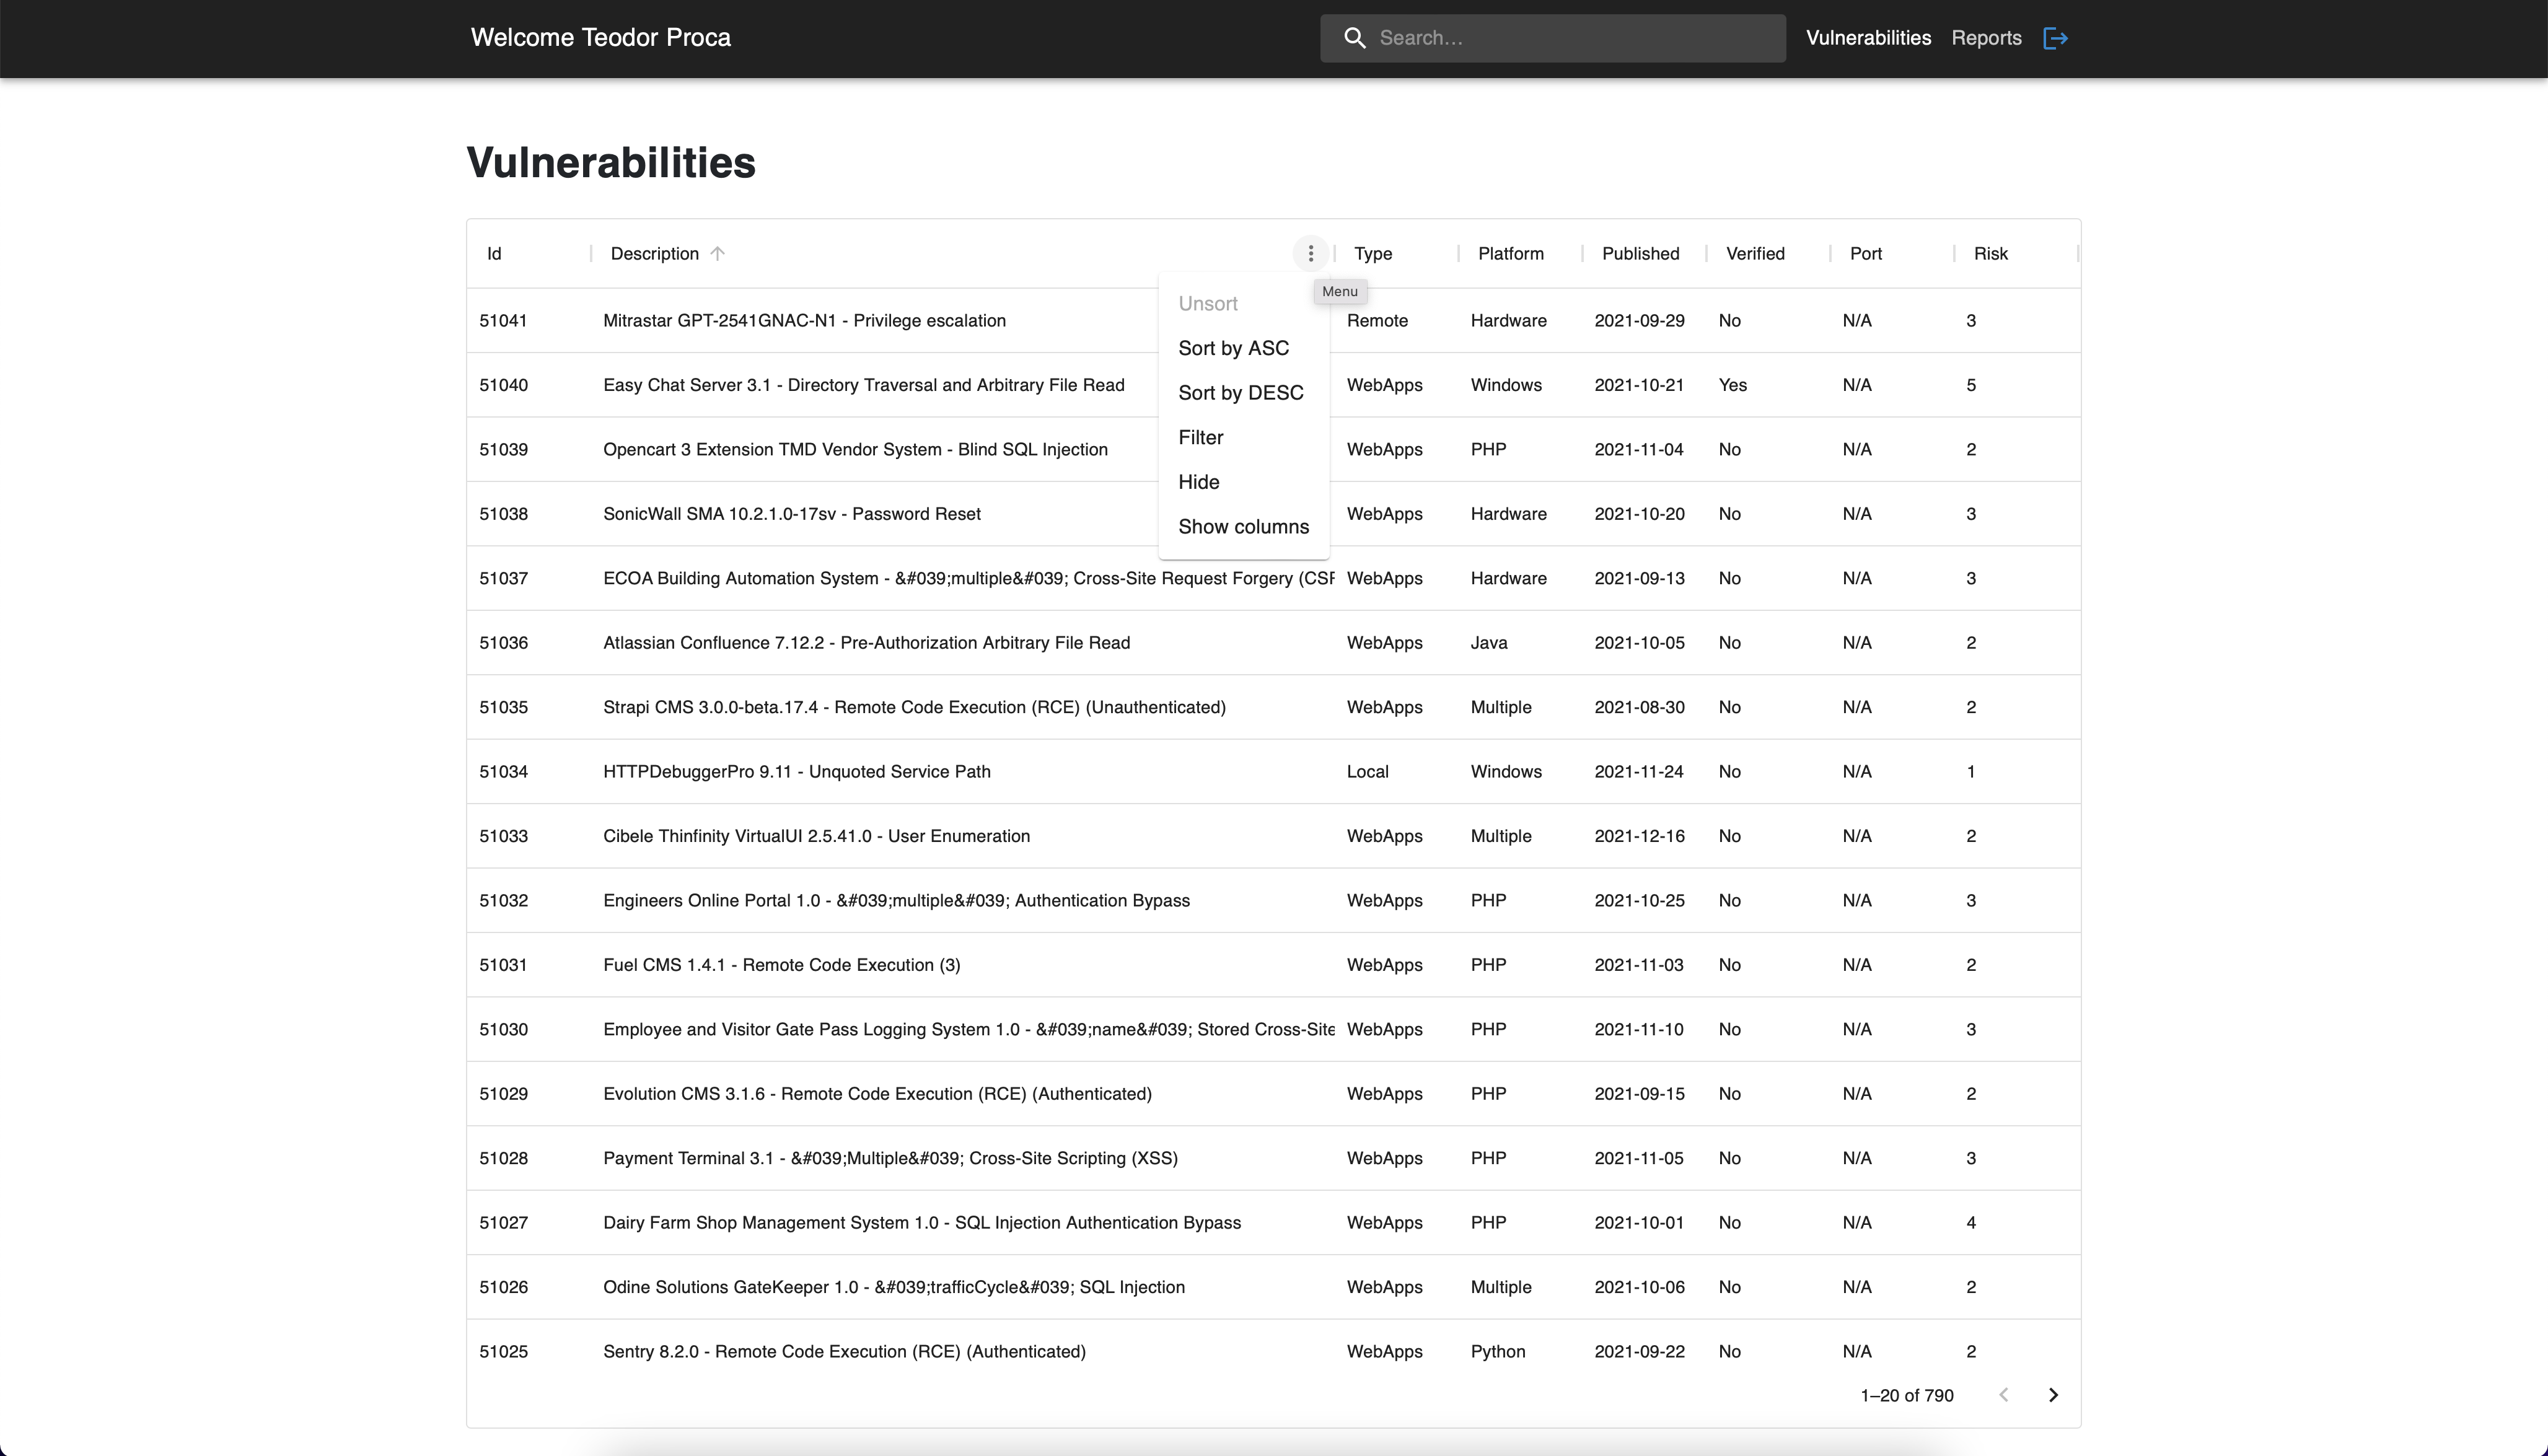Hide the Description column via menu
The image size is (2548, 1456).
1244,481
